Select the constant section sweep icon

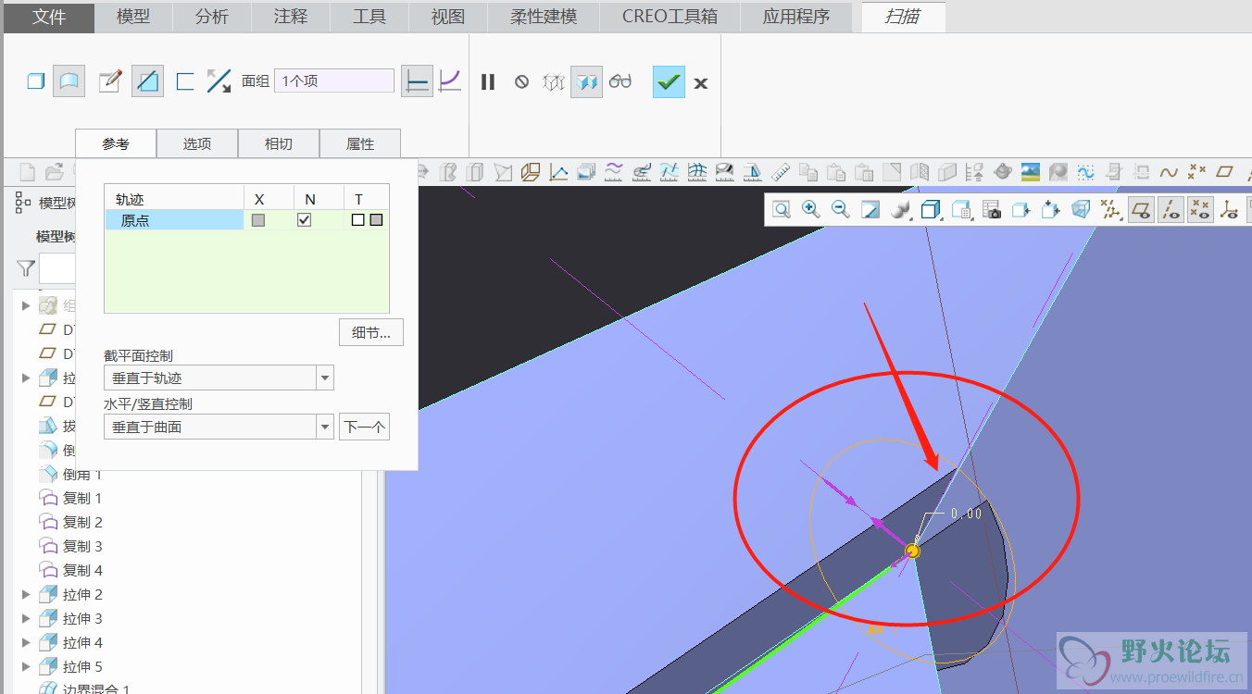(418, 81)
